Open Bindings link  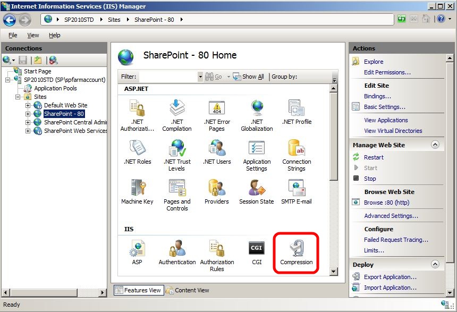tap(377, 96)
